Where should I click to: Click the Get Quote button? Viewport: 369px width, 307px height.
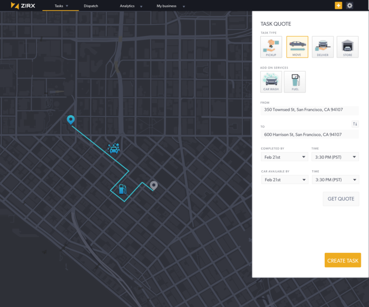[341, 199]
